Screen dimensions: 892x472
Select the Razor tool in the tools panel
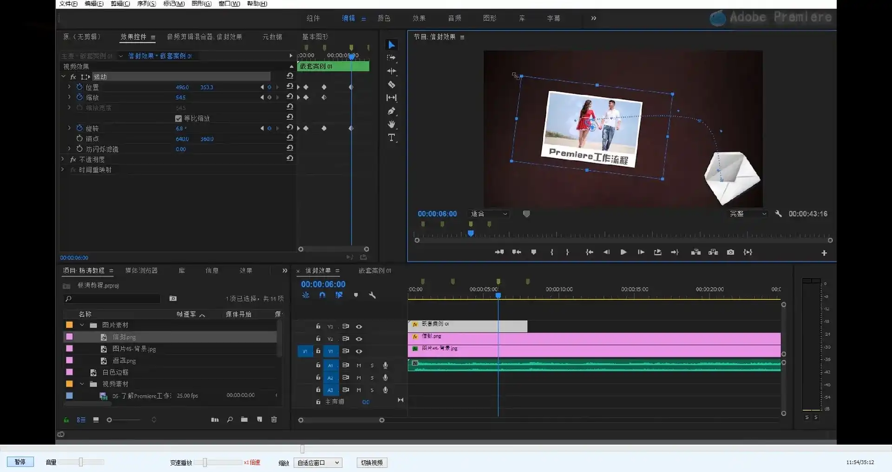(x=392, y=85)
